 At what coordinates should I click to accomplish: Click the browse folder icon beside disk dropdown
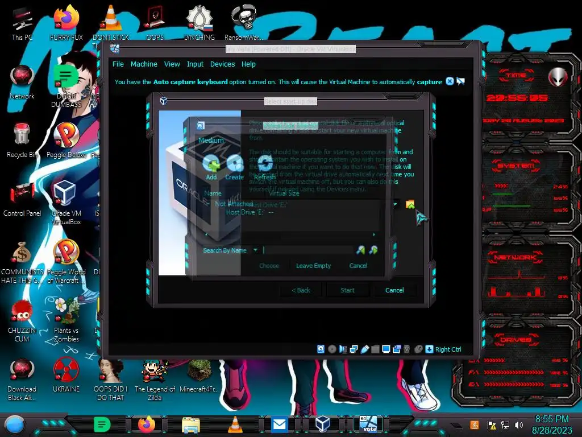point(410,204)
